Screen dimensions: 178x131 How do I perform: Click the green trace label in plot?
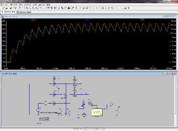[x=142, y=20]
